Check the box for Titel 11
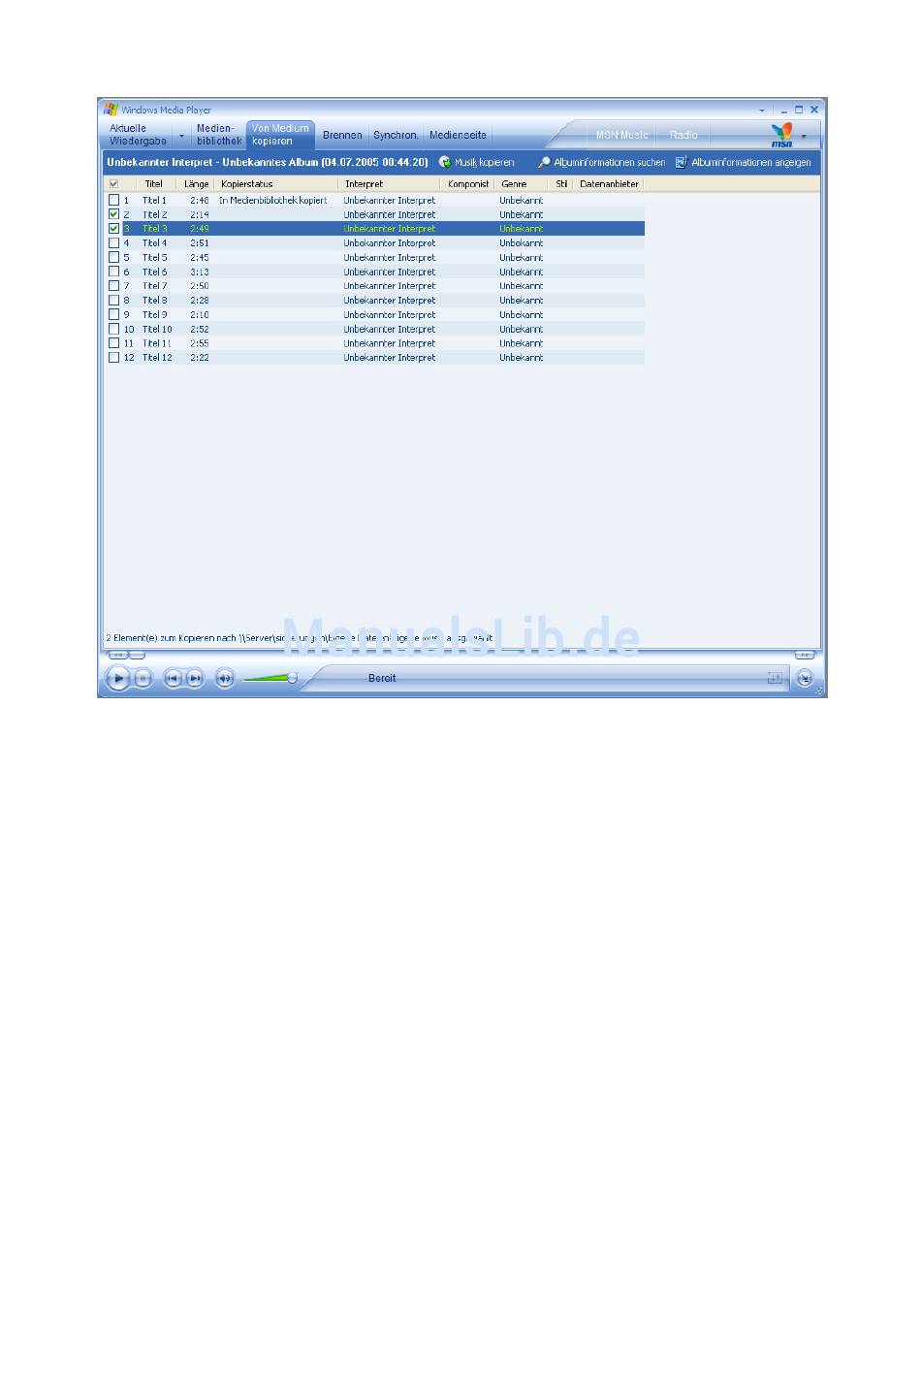 coord(113,343)
